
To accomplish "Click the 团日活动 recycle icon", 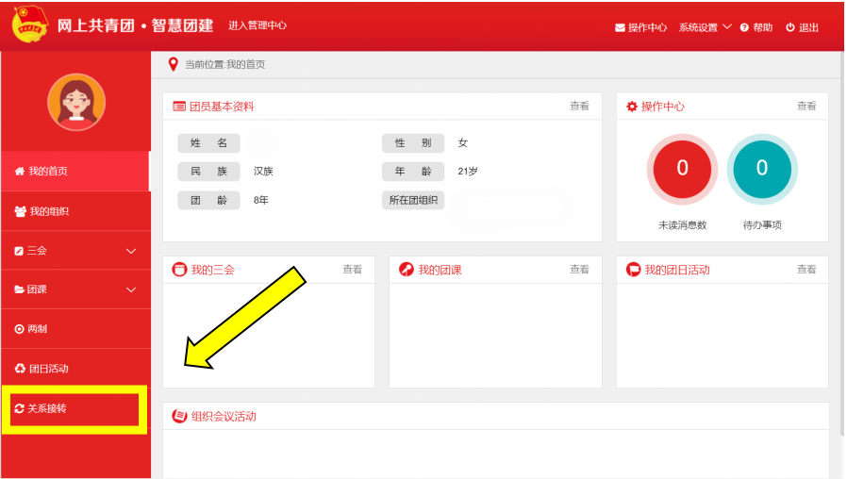I will 20,369.
